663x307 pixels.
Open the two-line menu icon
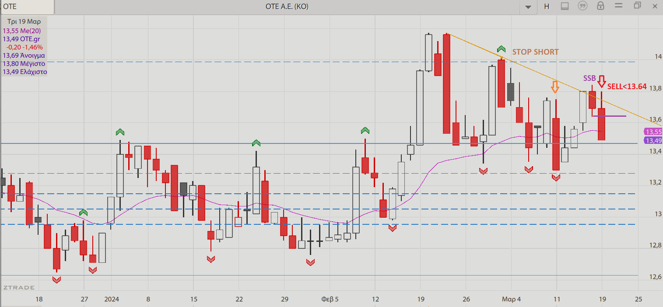coord(619,6)
